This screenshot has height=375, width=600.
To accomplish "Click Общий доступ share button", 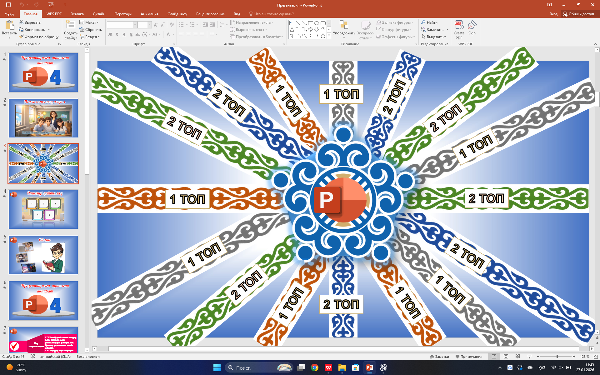I will 578,14.
